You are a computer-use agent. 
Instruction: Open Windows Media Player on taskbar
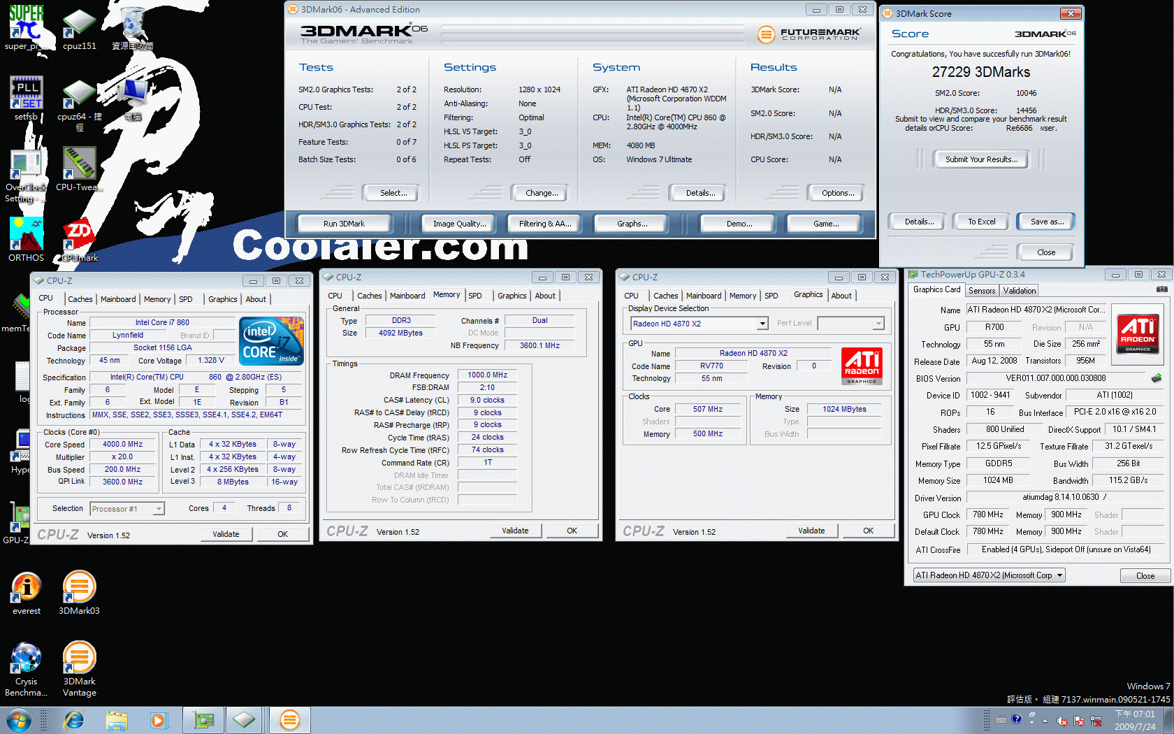pyautogui.click(x=159, y=720)
